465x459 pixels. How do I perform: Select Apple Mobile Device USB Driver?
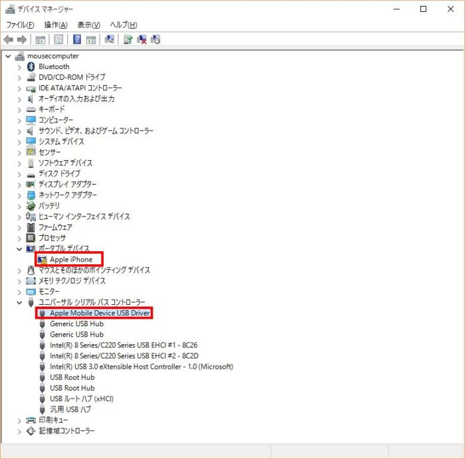100,313
